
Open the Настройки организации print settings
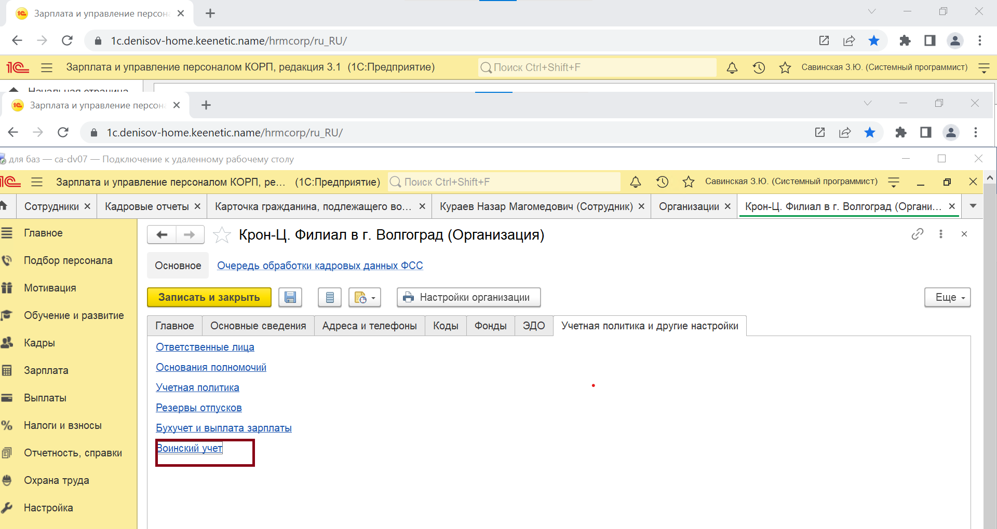click(468, 297)
